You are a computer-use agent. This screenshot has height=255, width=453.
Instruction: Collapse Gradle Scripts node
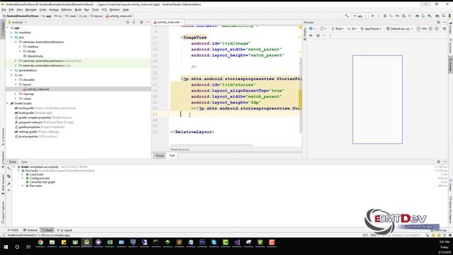[x=8, y=103]
